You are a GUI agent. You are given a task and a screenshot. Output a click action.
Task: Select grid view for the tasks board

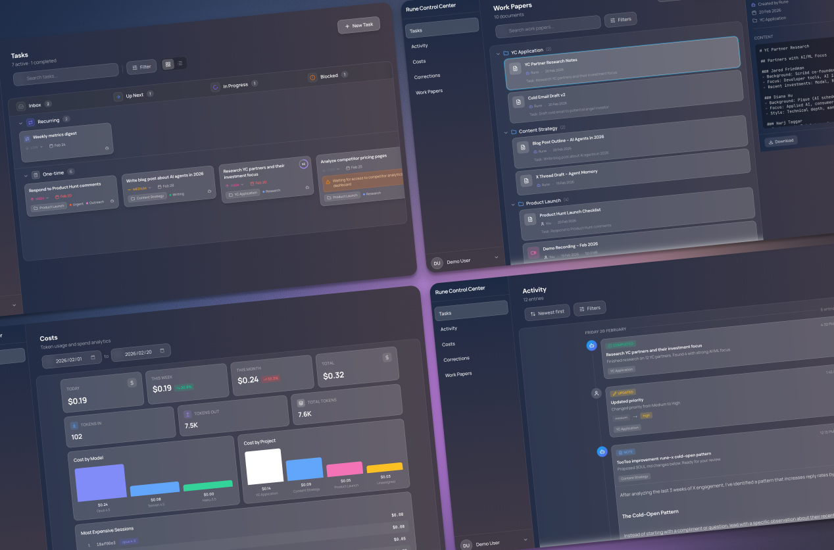point(168,64)
